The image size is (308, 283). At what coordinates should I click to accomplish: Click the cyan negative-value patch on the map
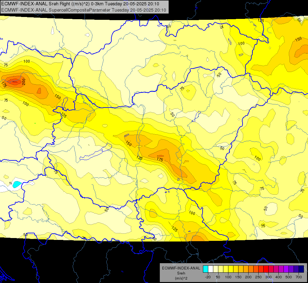pyautogui.click(x=17, y=184)
